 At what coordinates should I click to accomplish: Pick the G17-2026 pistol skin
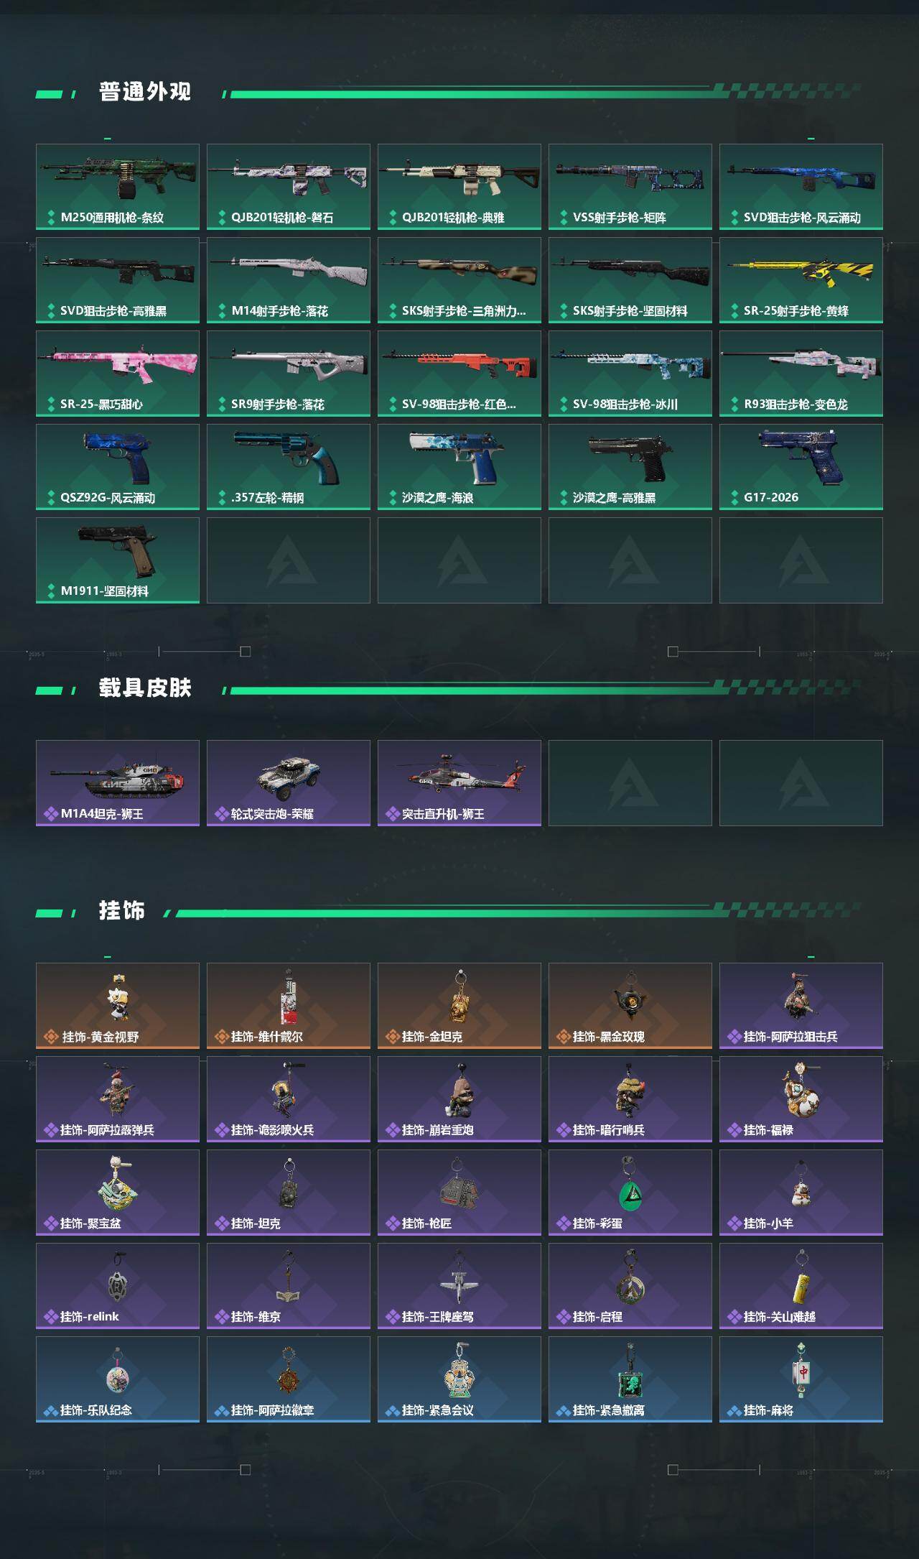pos(801,467)
